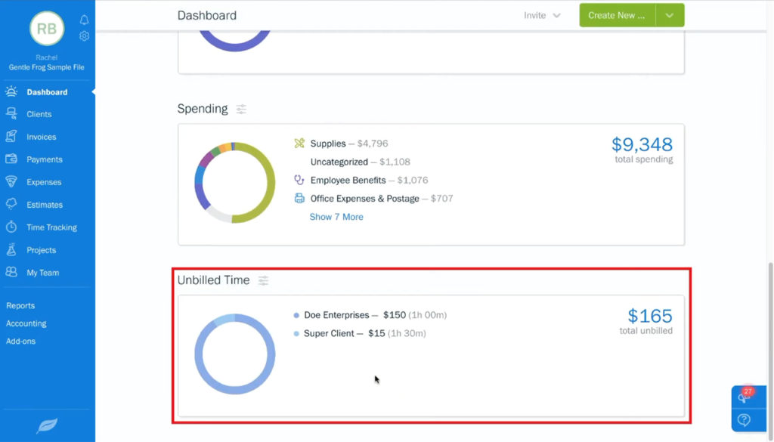The height and width of the screenshot is (442, 774).
Task: Adjust the Spending filter sliders icon
Action: 241,109
